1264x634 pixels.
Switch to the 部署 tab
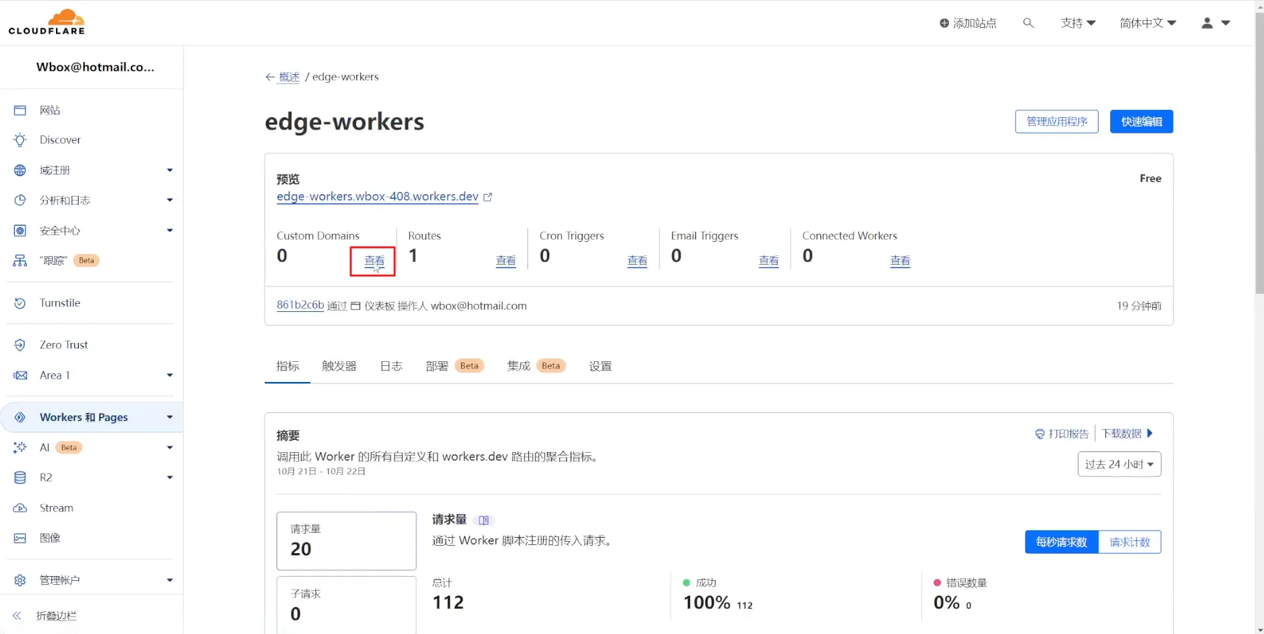tap(455, 366)
